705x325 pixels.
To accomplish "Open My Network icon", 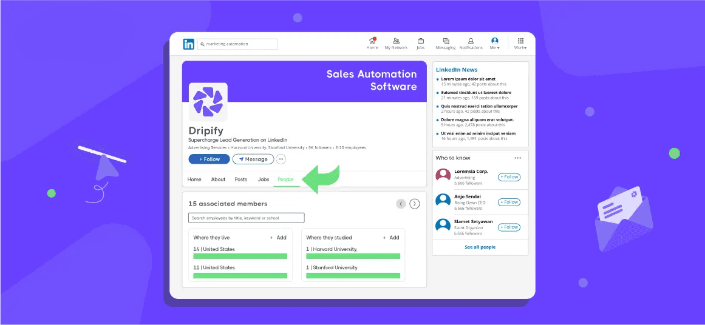I will click(x=396, y=43).
